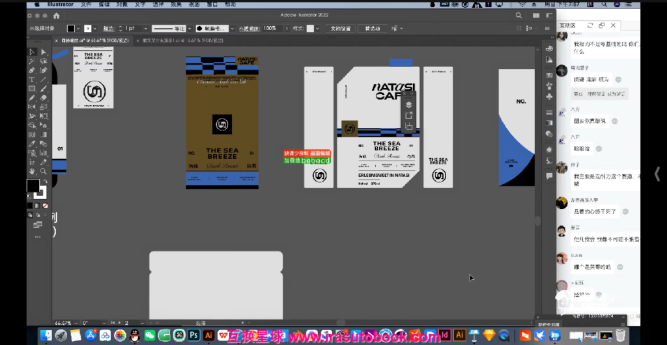
Task: Select the Gradient tool
Action: point(44,135)
